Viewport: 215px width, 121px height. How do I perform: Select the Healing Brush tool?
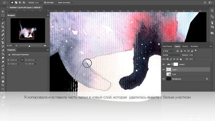[3, 35]
